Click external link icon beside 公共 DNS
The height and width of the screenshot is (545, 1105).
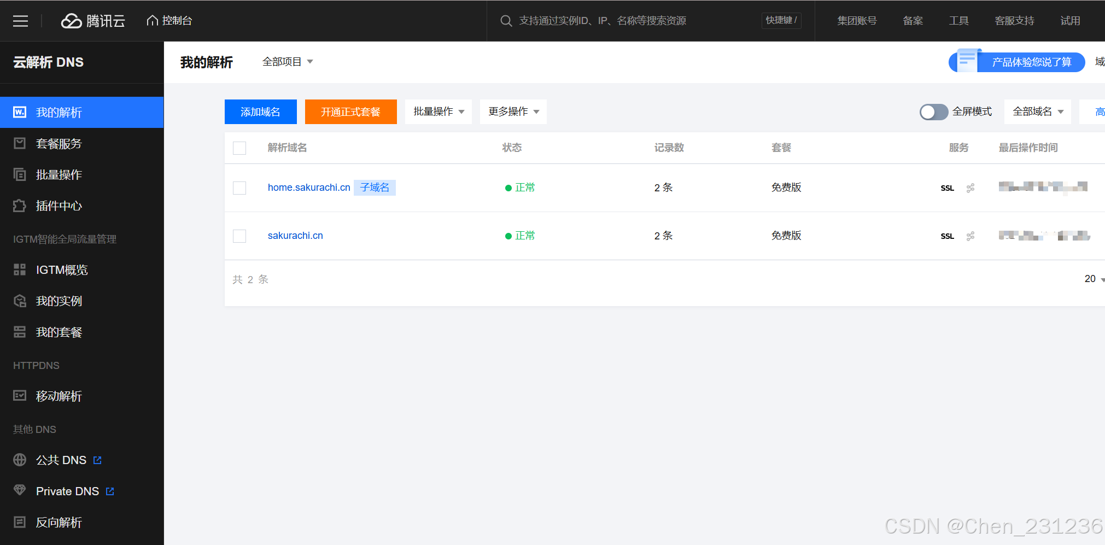point(97,460)
